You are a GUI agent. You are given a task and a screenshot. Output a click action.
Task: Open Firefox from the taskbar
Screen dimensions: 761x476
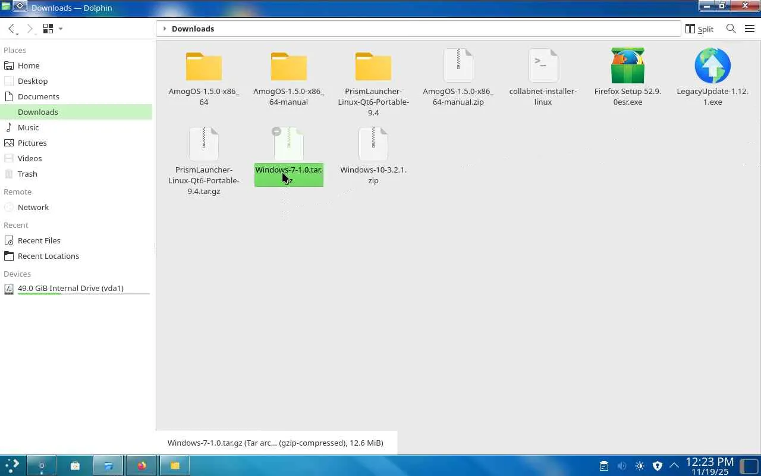141,466
